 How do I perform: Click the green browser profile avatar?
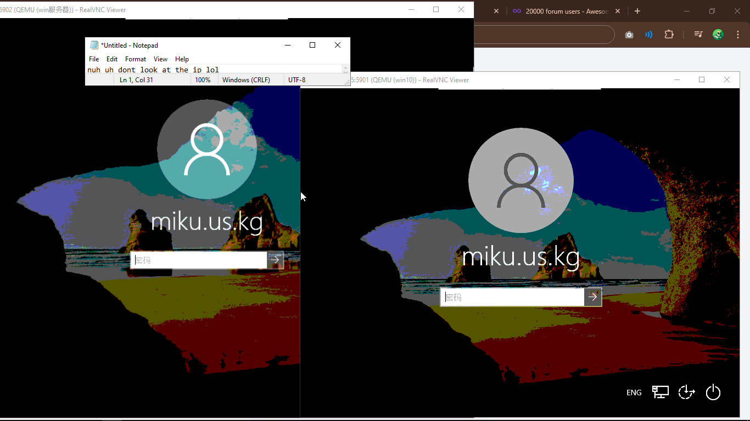click(x=718, y=35)
